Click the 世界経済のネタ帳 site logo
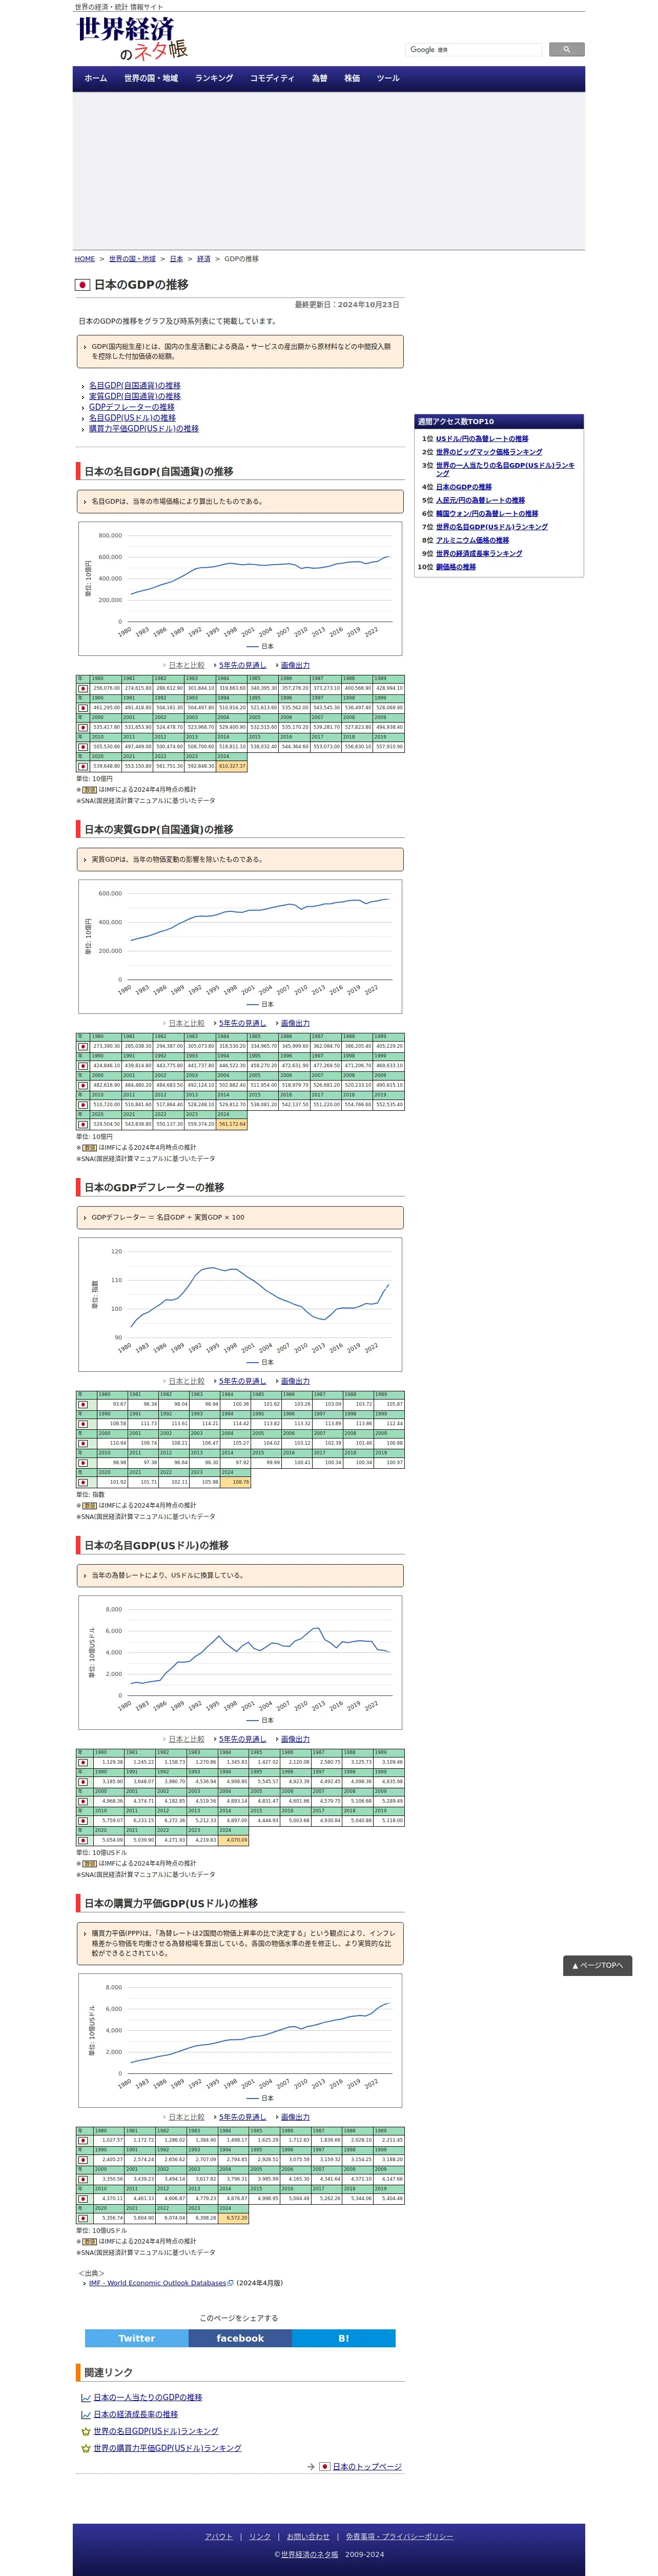Screen dimensions: 658x2576 coord(132,39)
